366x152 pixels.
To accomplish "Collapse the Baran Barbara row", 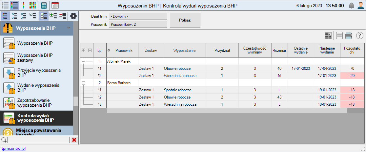I will (x=84, y=83).
